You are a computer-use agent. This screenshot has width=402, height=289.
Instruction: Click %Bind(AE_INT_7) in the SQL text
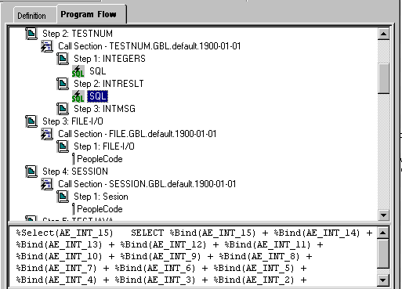pos(56,268)
